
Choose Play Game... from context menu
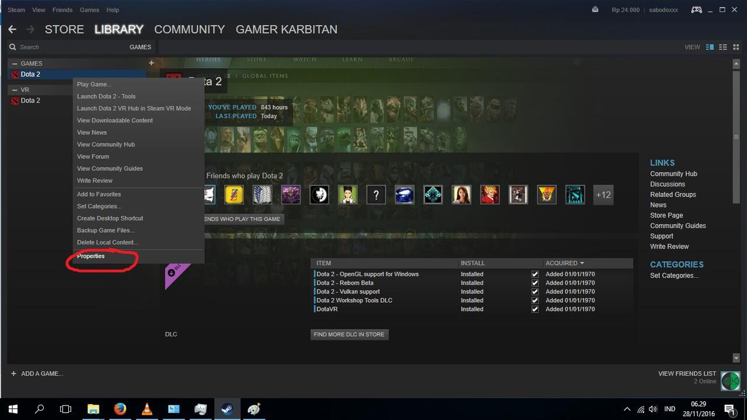coord(95,85)
